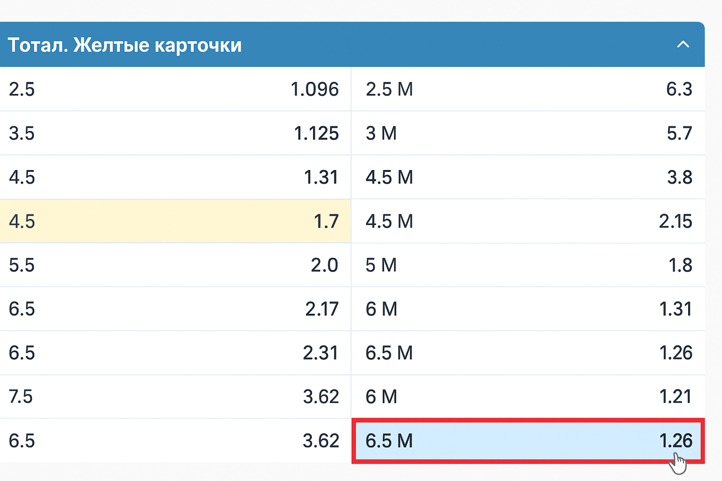722x481 pixels.
Task: Select the 6 М odds of 1.21
Action: pyautogui.click(x=526, y=397)
